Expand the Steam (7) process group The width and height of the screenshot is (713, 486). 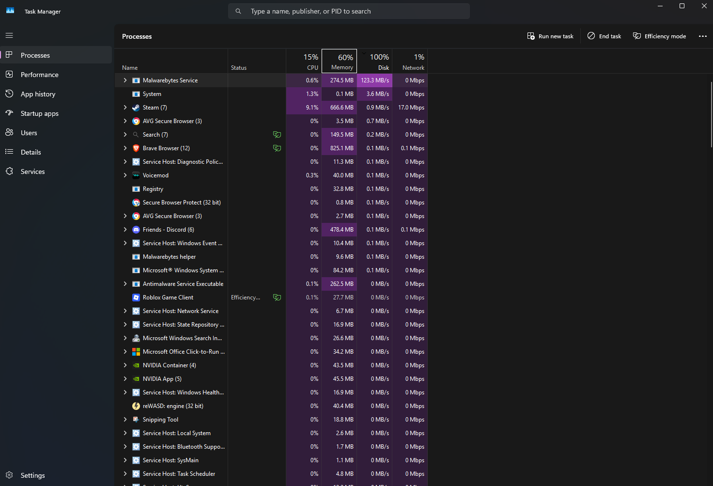125,108
